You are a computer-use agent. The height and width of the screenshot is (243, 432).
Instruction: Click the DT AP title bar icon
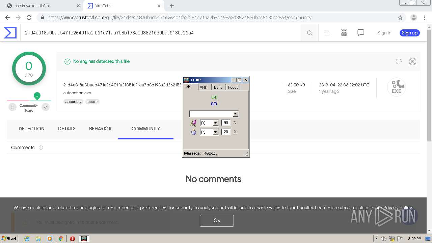[x=186, y=80]
